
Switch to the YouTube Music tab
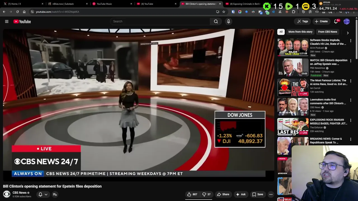click(112, 4)
